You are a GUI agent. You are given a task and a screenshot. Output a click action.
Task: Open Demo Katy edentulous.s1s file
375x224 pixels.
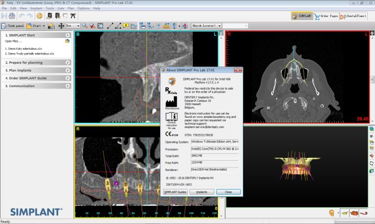(x=23, y=49)
